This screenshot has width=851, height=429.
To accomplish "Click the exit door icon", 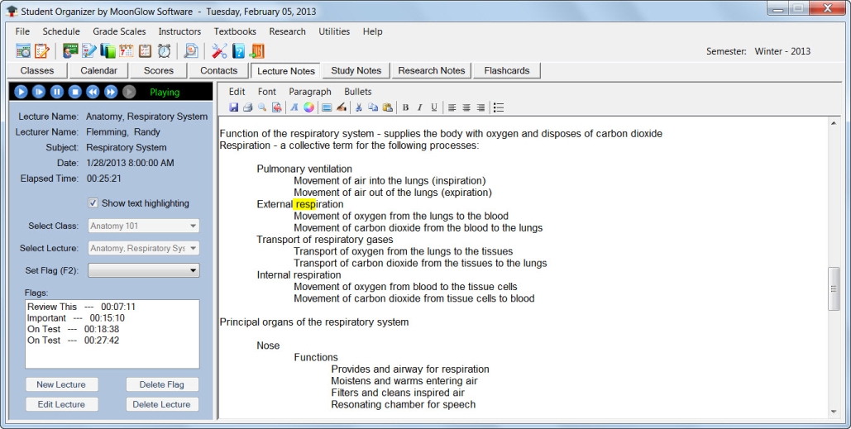I will point(256,51).
